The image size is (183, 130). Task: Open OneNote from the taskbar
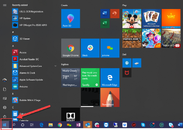[78, 125]
